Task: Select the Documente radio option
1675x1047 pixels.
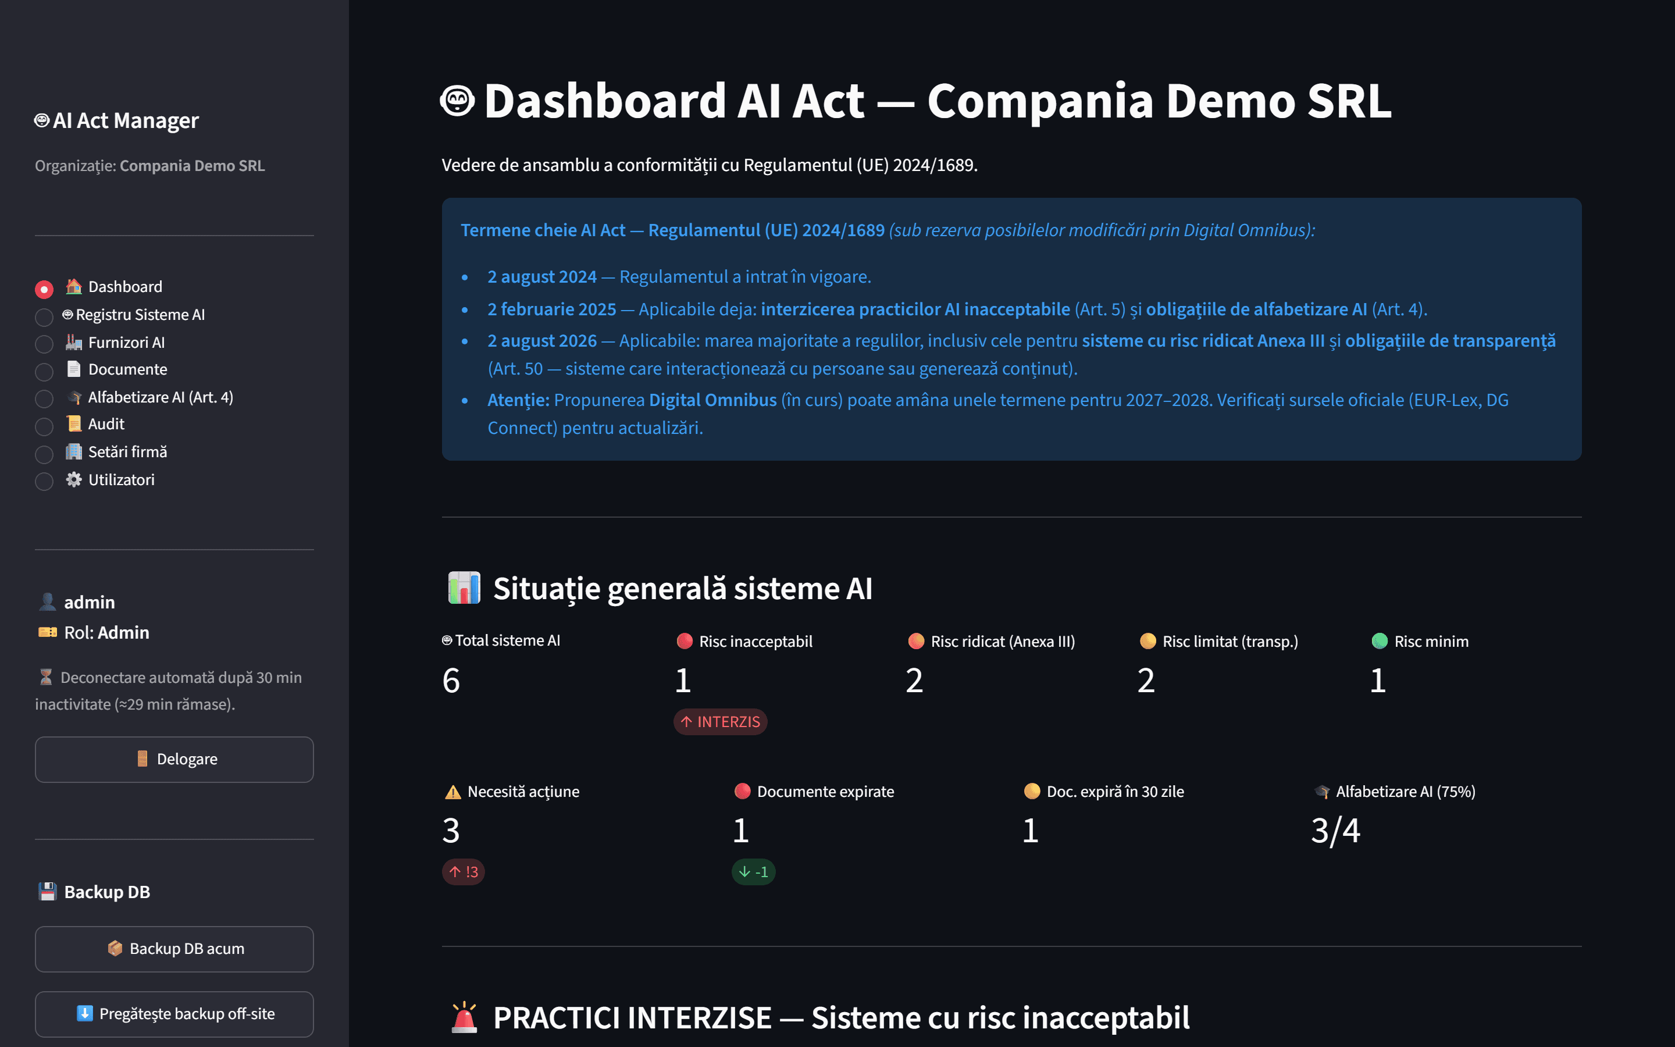Action: point(44,371)
